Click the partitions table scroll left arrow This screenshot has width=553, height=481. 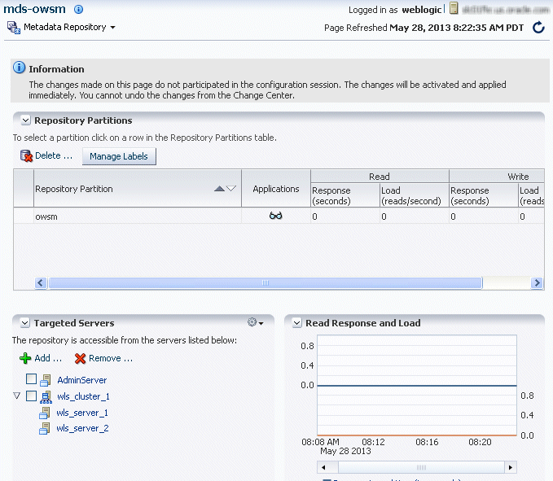[41, 282]
